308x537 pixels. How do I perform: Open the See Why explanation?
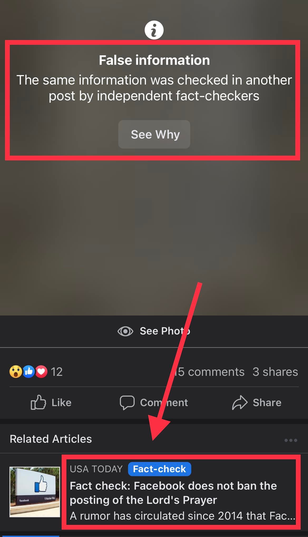[x=154, y=134]
